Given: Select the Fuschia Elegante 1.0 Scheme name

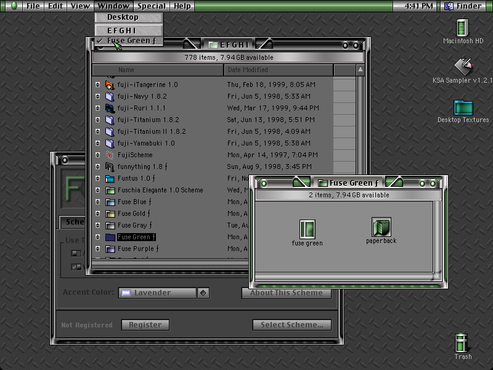Looking at the screenshot, I should tap(160, 190).
